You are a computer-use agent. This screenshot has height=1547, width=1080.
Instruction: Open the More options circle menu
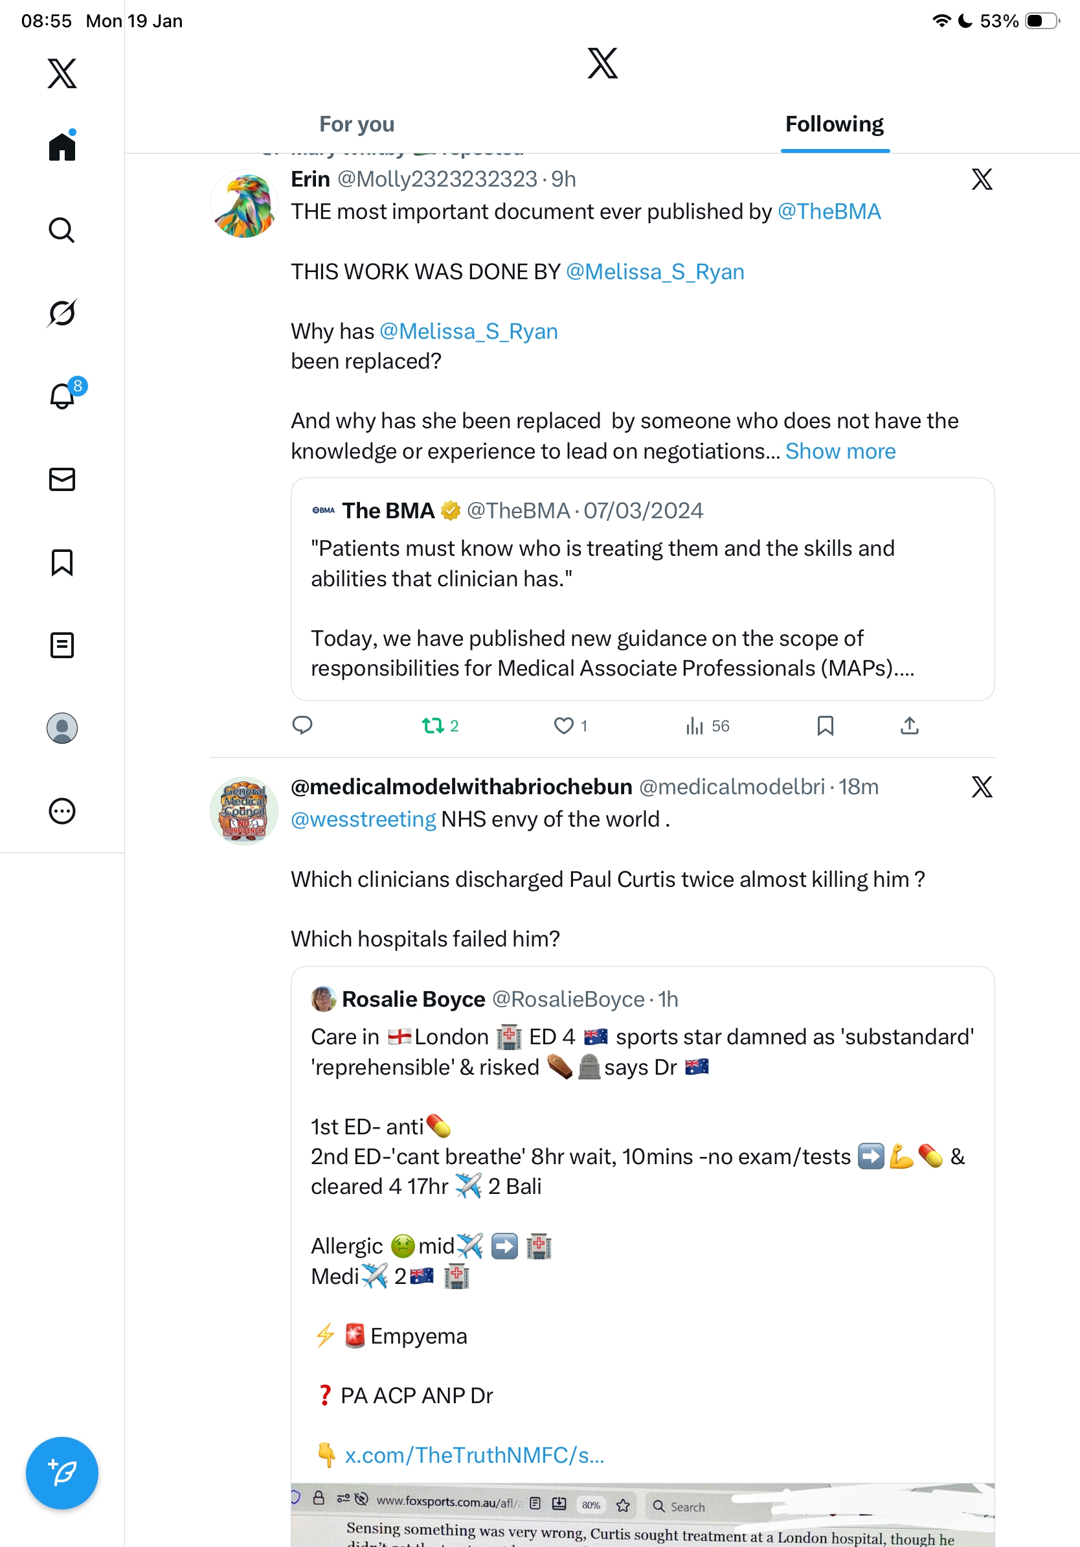[x=62, y=810]
